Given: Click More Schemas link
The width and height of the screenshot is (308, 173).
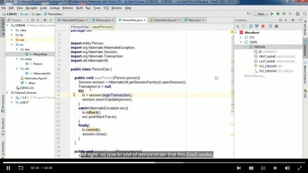Looking at the screenshot, I should pyautogui.click(x=255, y=76).
